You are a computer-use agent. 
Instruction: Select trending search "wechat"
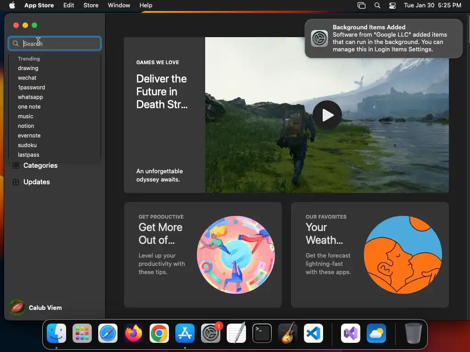[27, 77]
